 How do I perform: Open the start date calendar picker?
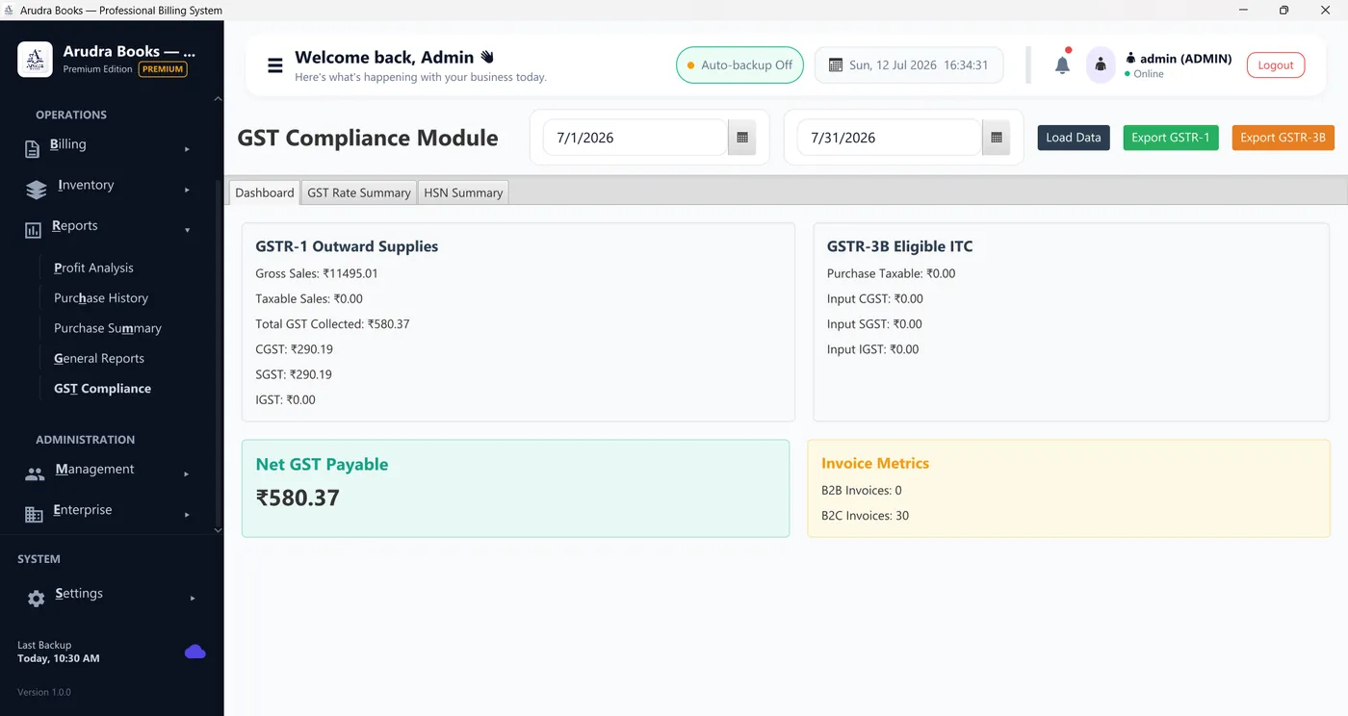742,138
